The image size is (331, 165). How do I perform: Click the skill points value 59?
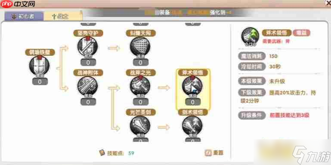pyautogui.click(x=131, y=153)
